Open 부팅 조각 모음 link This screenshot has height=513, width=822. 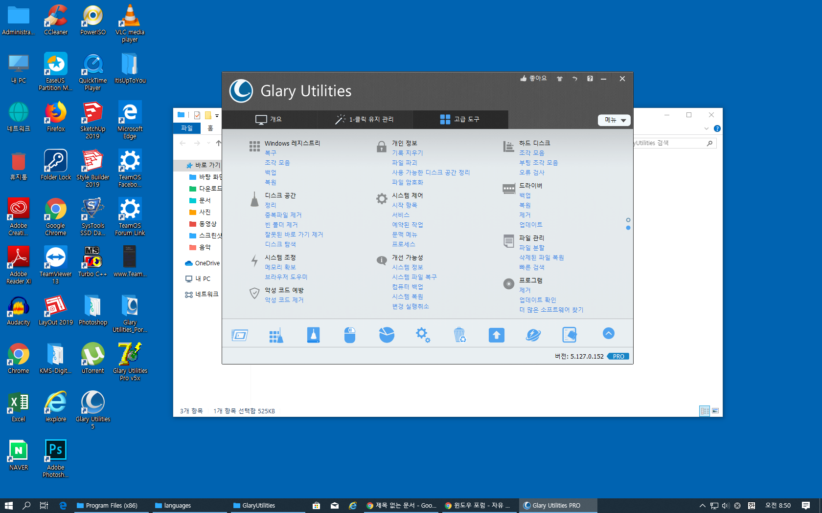point(539,163)
